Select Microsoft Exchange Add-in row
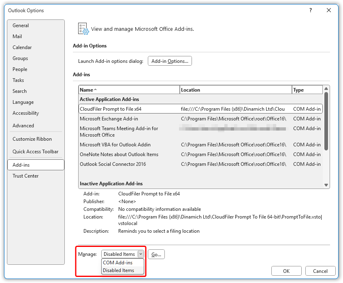Screen dimensions: 343x283 pos(200,119)
